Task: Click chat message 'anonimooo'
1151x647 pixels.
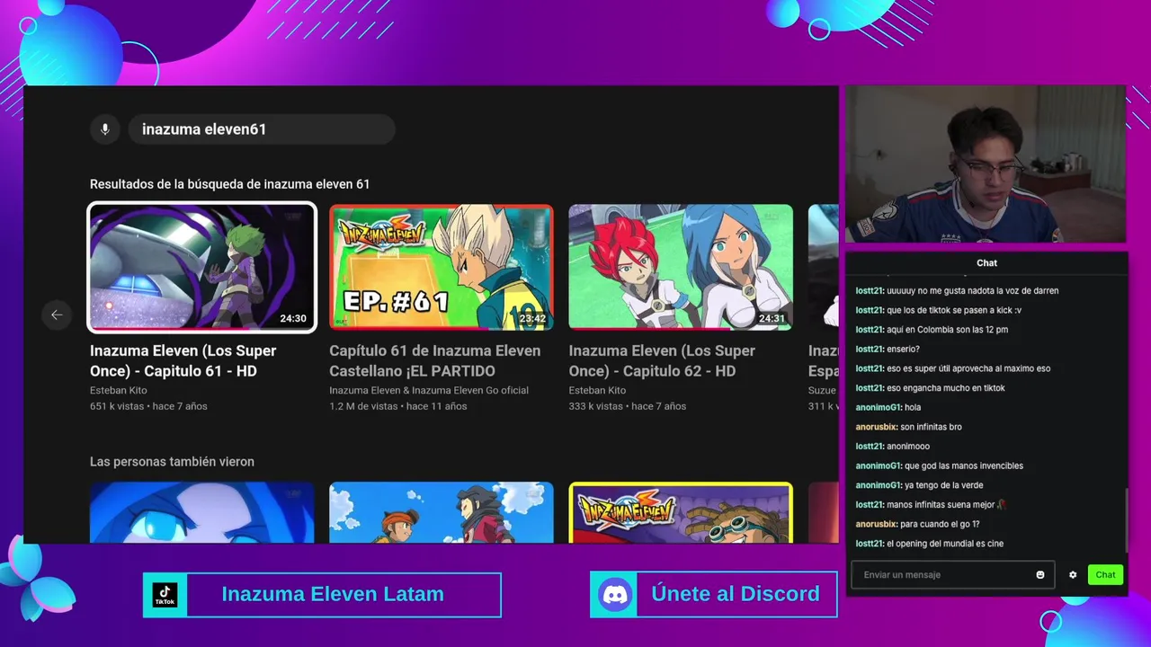Action: tap(908, 447)
